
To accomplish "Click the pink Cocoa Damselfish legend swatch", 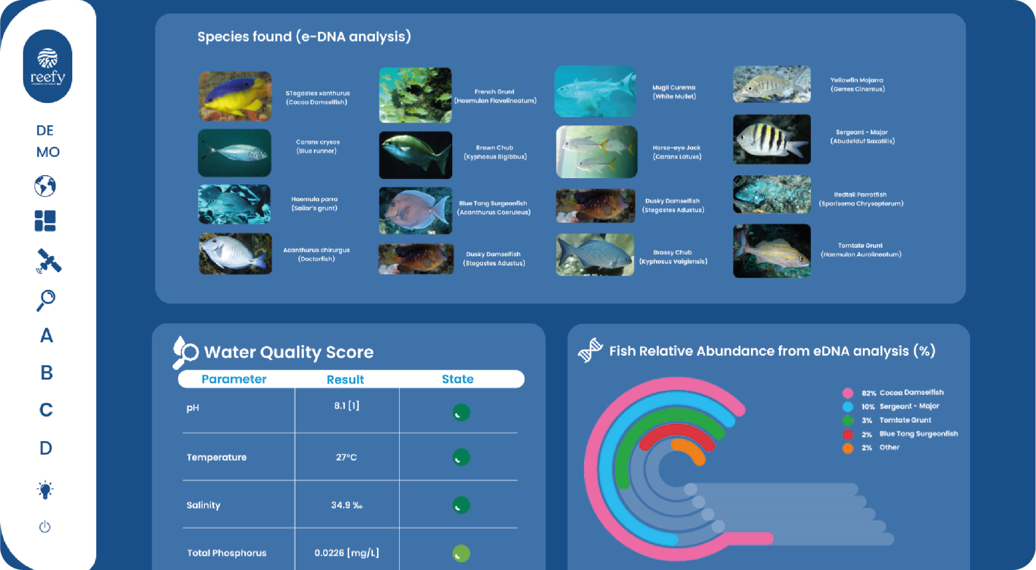I will (848, 393).
